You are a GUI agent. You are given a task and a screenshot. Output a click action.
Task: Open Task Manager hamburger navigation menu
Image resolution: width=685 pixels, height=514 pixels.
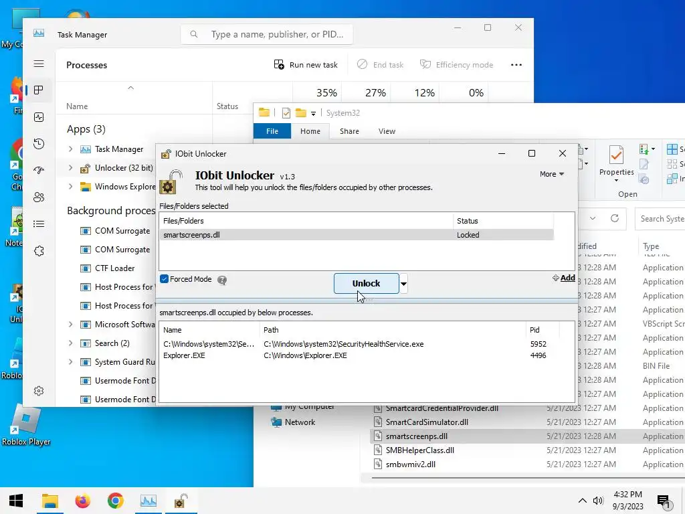pos(39,64)
